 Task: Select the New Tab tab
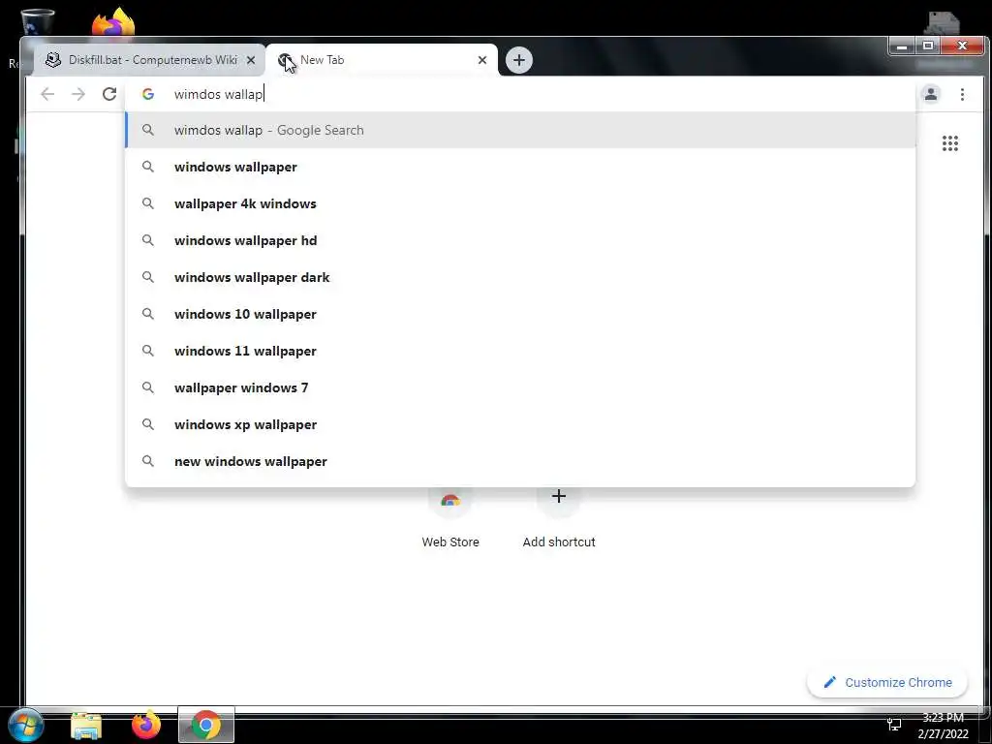pos(382,60)
